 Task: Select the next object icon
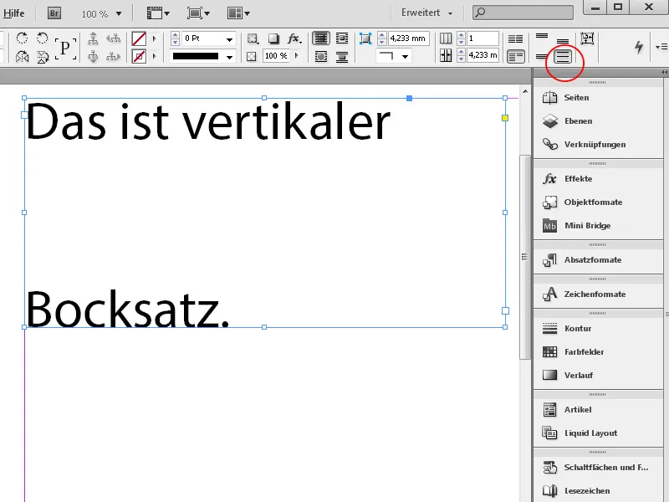tap(114, 56)
